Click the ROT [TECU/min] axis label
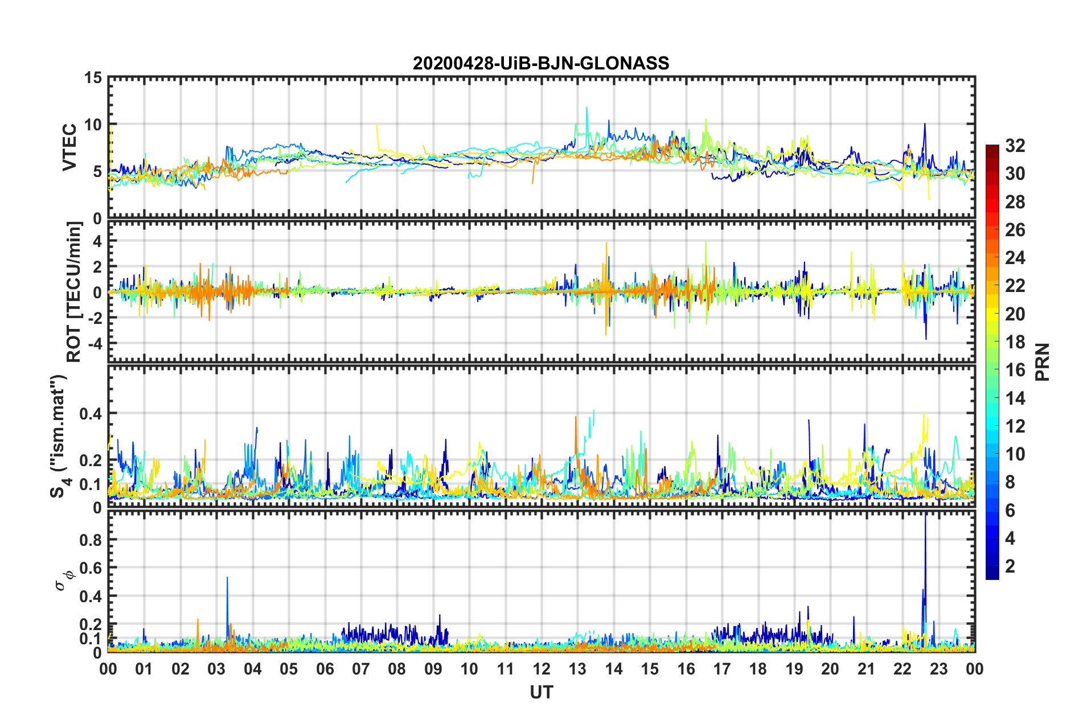This screenshot has width=1083, height=724. pyautogui.click(x=74, y=292)
